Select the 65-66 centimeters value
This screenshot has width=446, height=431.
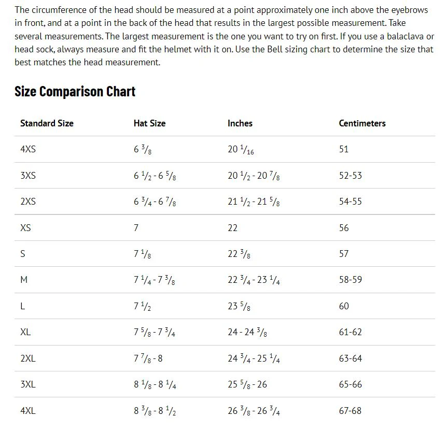pos(350,384)
